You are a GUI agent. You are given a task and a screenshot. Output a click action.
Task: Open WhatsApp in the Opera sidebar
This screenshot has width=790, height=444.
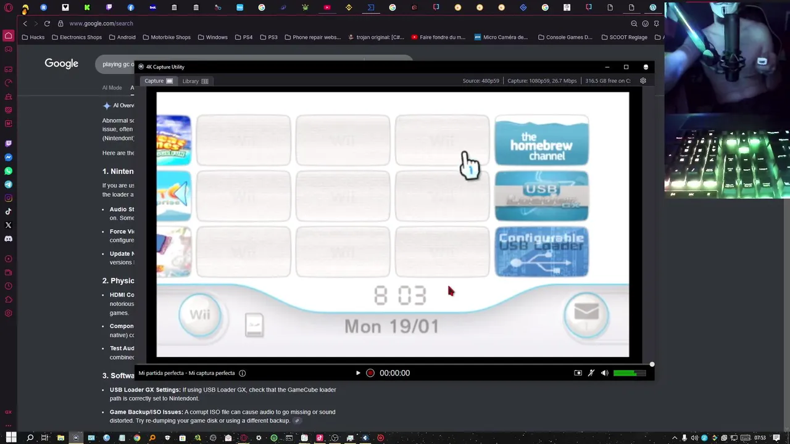[x=9, y=171]
